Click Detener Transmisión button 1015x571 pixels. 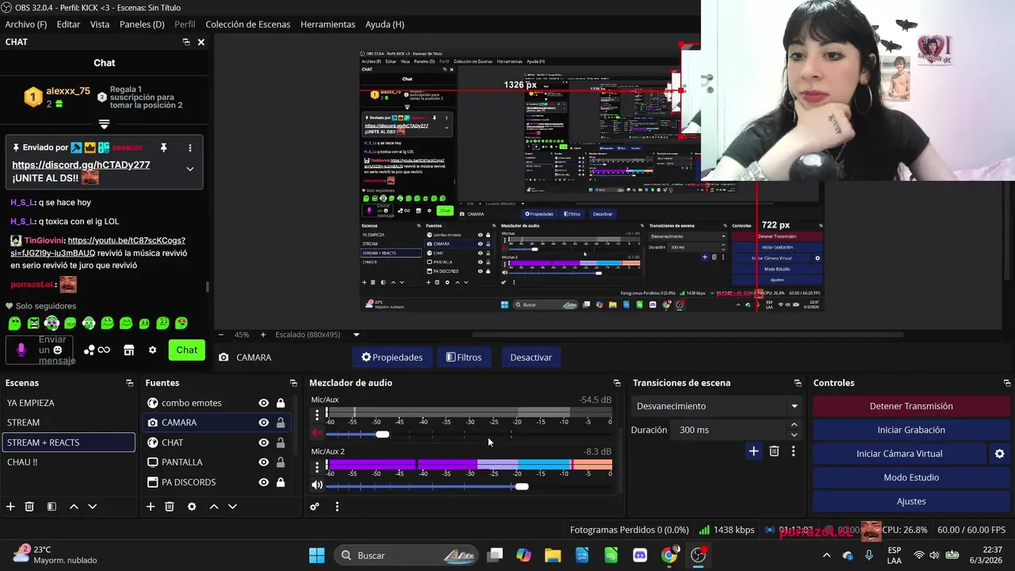(x=911, y=406)
